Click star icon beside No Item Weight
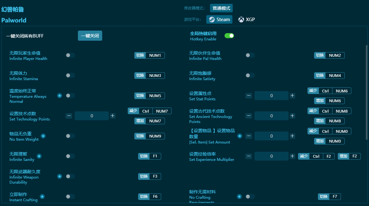Viewport: 369px width, 206px height. [x=43, y=136]
